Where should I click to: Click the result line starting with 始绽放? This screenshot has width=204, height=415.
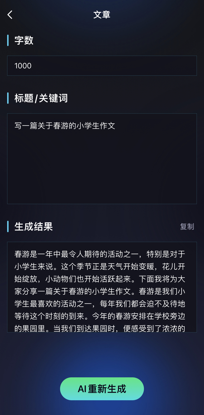[100, 279]
